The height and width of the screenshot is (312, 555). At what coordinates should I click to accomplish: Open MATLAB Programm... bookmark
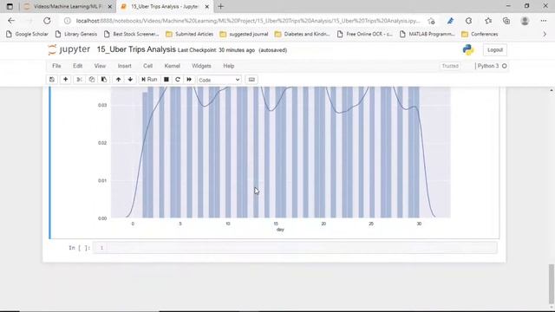(428, 35)
